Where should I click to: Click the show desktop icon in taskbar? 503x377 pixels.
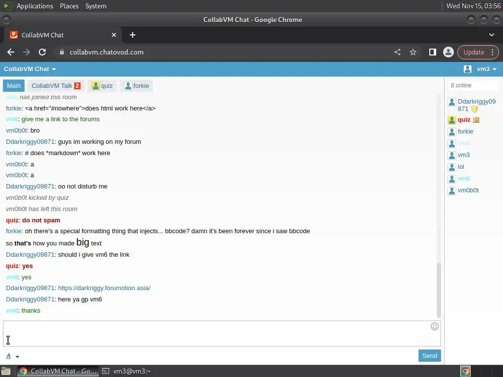[6, 371]
